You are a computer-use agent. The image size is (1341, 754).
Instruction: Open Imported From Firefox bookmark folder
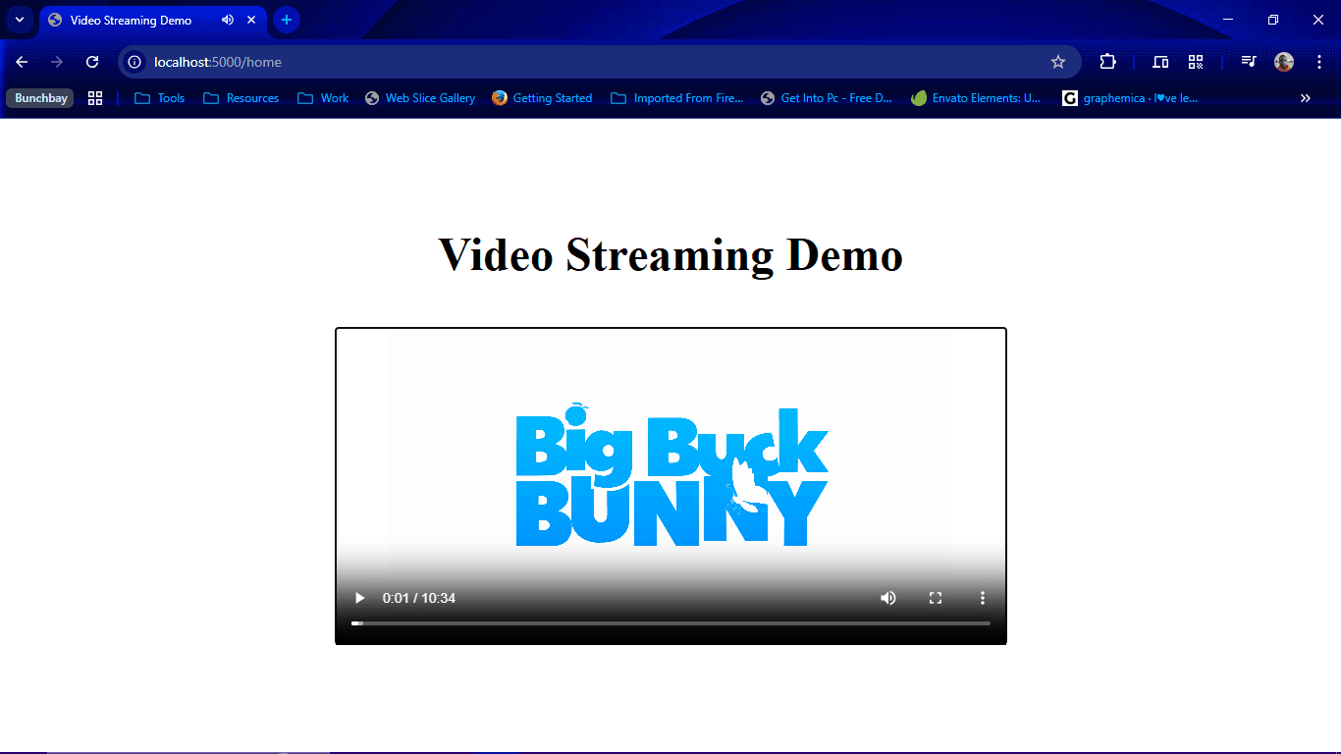[x=677, y=98]
